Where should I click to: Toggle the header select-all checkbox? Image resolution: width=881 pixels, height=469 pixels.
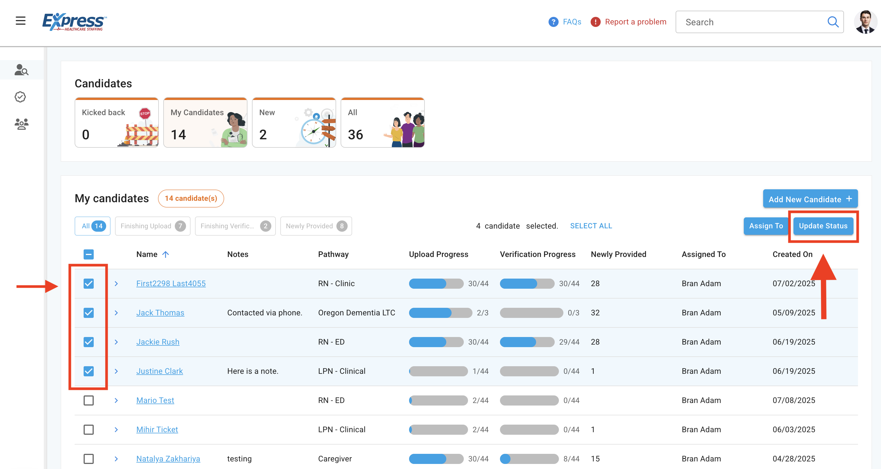click(x=89, y=254)
